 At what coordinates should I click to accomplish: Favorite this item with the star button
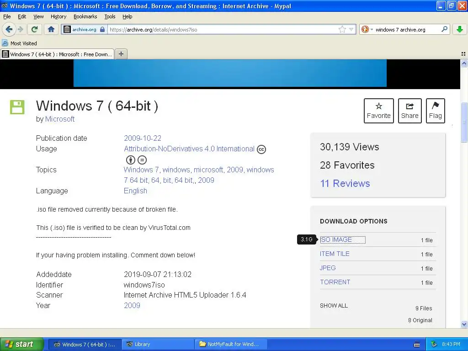(x=379, y=111)
